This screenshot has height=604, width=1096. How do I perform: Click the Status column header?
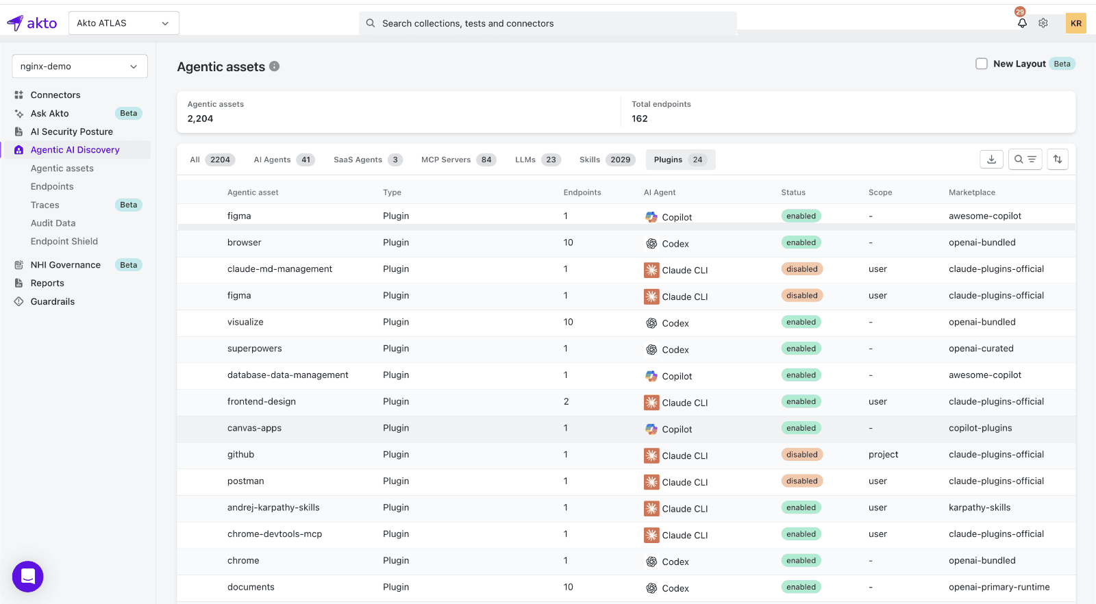[793, 192]
